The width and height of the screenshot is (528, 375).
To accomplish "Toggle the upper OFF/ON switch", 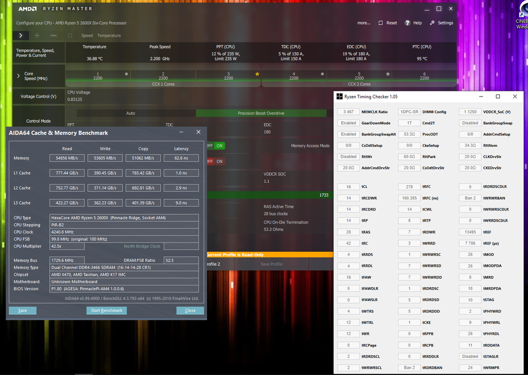I will (x=216, y=146).
